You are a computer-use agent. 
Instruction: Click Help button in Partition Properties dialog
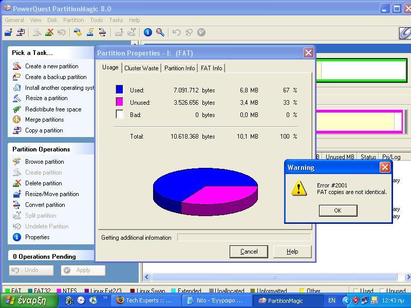tap(292, 252)
